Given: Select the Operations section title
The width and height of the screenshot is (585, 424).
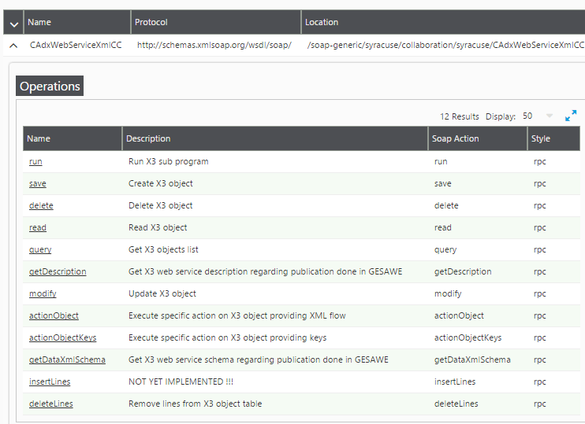Looking at the screenshot, I should (50, 86).
